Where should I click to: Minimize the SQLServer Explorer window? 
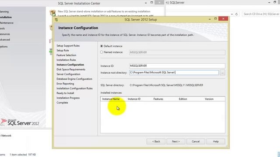pos(269,3)
